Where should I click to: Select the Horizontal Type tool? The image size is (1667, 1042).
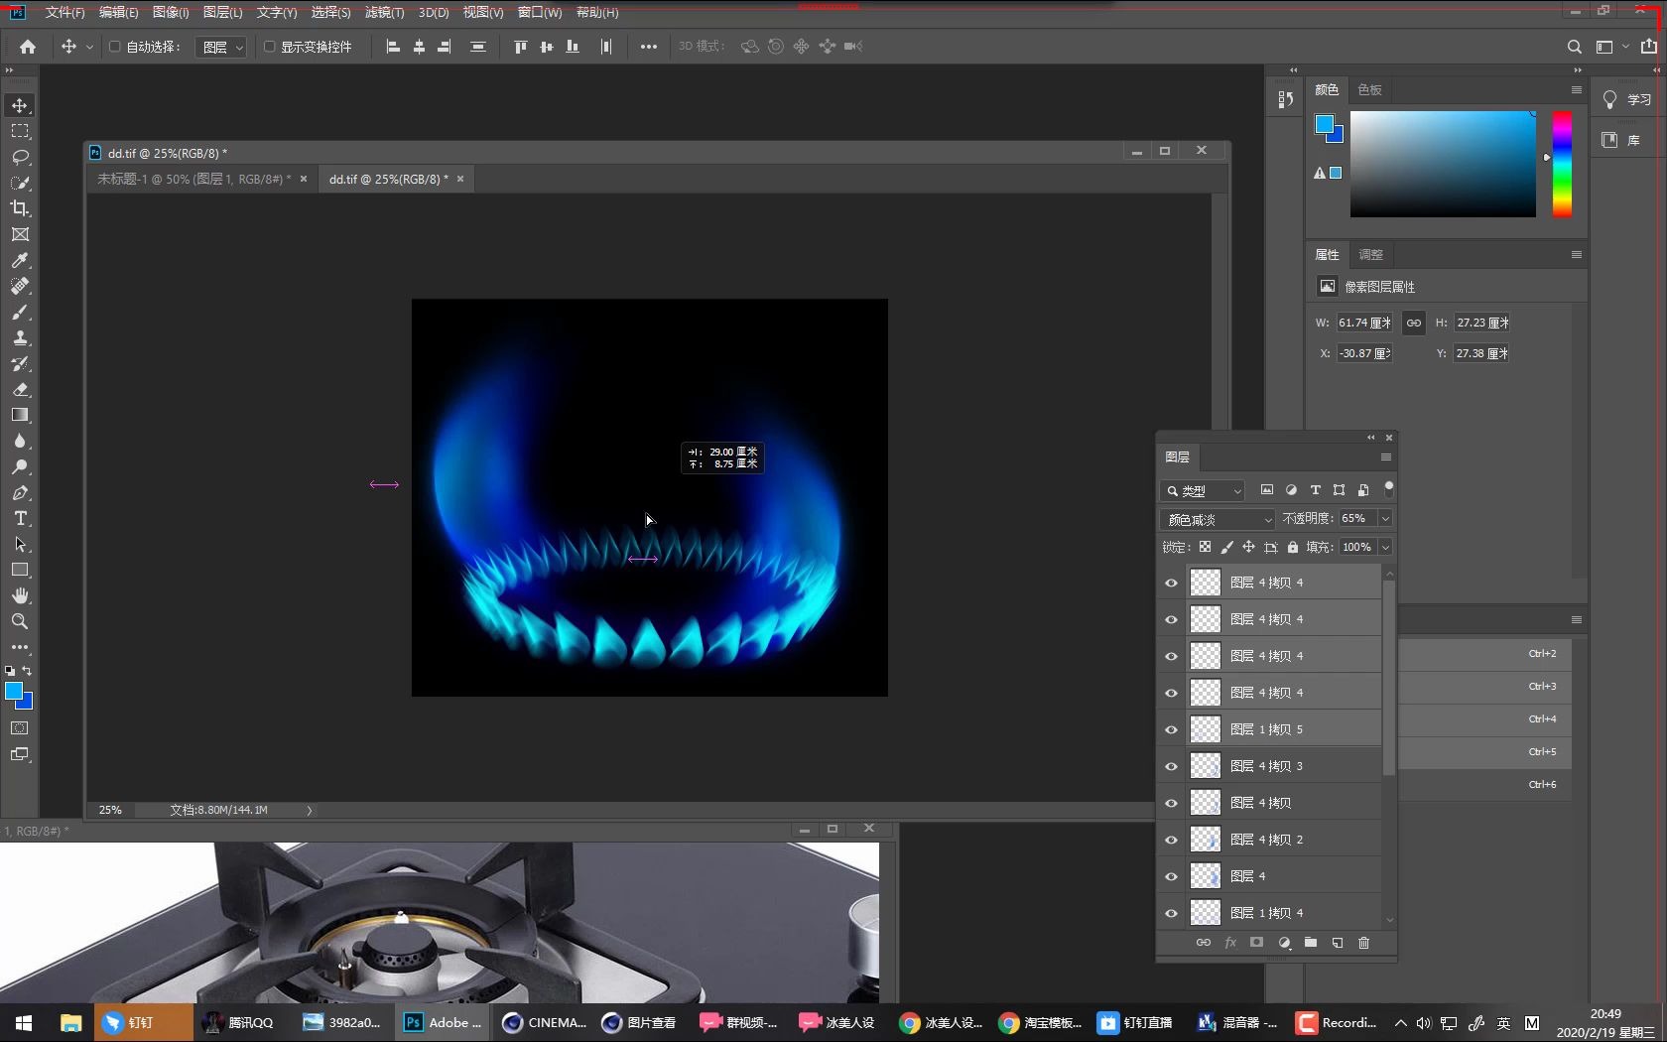click(x=20, y=519)
